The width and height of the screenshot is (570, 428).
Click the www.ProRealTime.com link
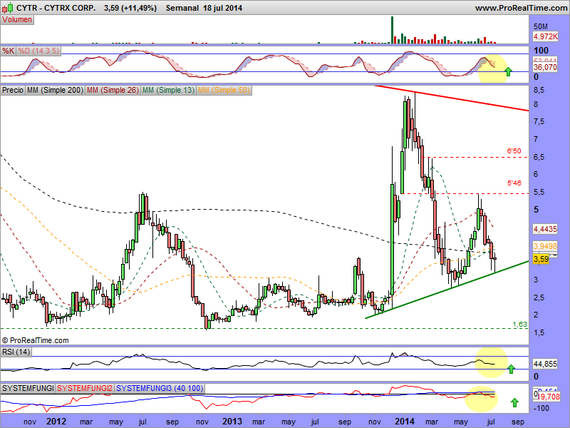(522, 8)
